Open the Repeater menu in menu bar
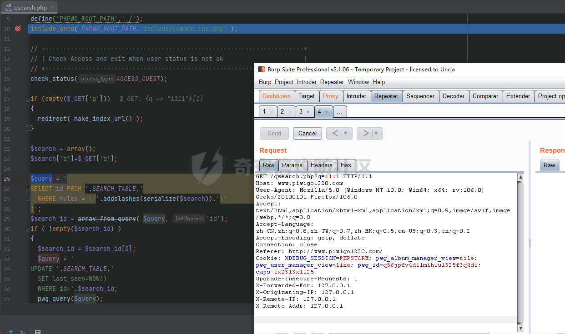The width and height of the screenshot is (565, 334). [332, 82]
